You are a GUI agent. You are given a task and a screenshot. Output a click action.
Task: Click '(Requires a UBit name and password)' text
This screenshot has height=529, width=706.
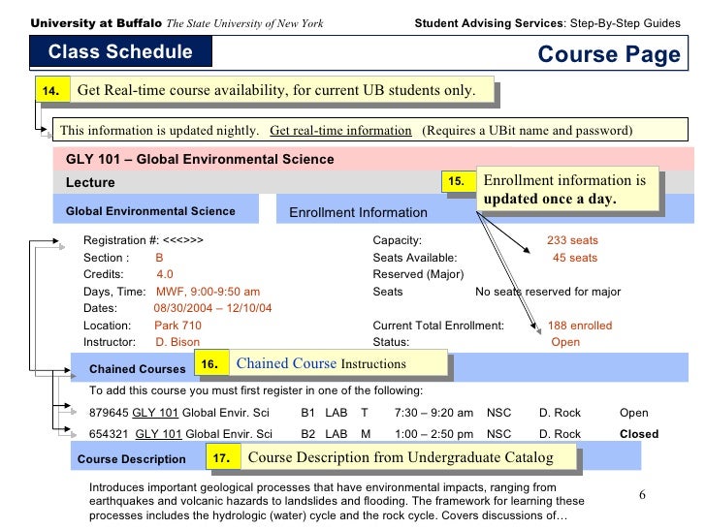point(528,131)
